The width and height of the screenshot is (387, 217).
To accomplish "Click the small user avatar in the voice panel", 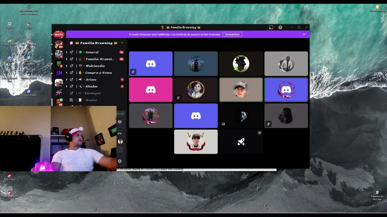I will [x=120, y=142].
